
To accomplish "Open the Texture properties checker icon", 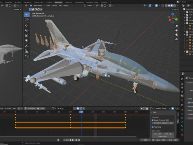I will click(182, 135).
